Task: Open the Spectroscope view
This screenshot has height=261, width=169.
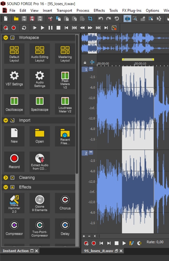Action: (40, 104)
